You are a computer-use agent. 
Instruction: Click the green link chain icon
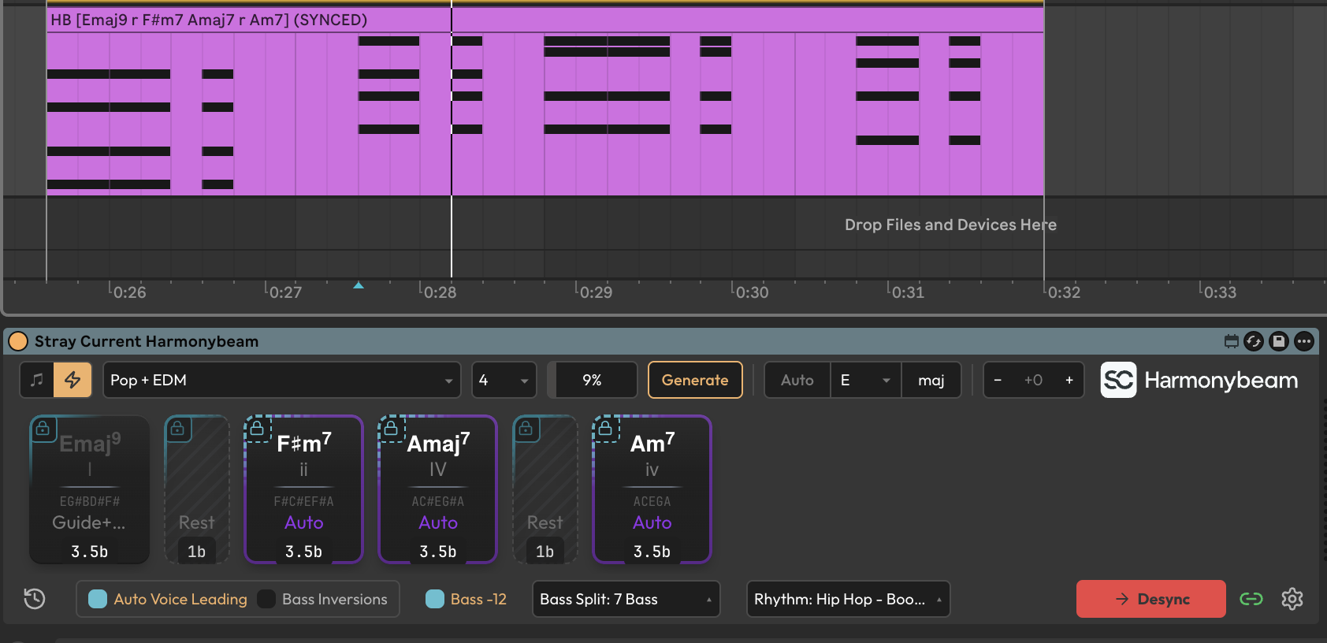[1251, 599]
